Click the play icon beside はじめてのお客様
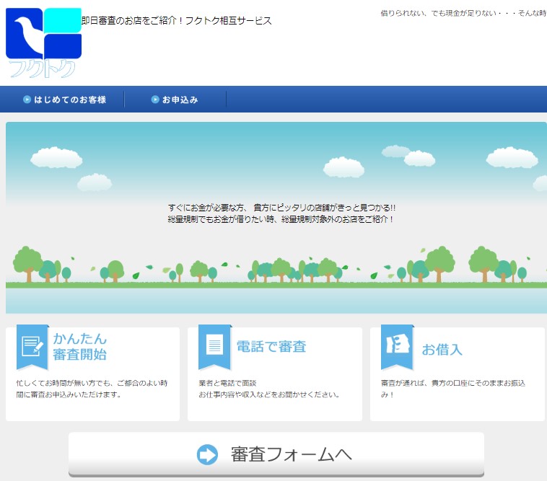547x481 pixels. click(x=27, y=100)
